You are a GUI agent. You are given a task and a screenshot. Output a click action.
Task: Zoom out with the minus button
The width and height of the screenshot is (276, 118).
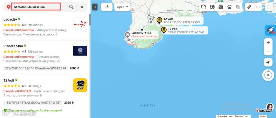268,51
